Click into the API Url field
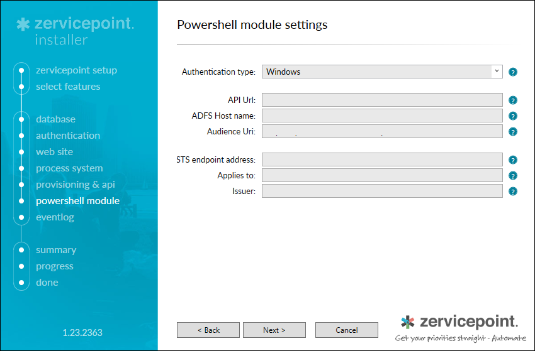 (x=382, y=100)
